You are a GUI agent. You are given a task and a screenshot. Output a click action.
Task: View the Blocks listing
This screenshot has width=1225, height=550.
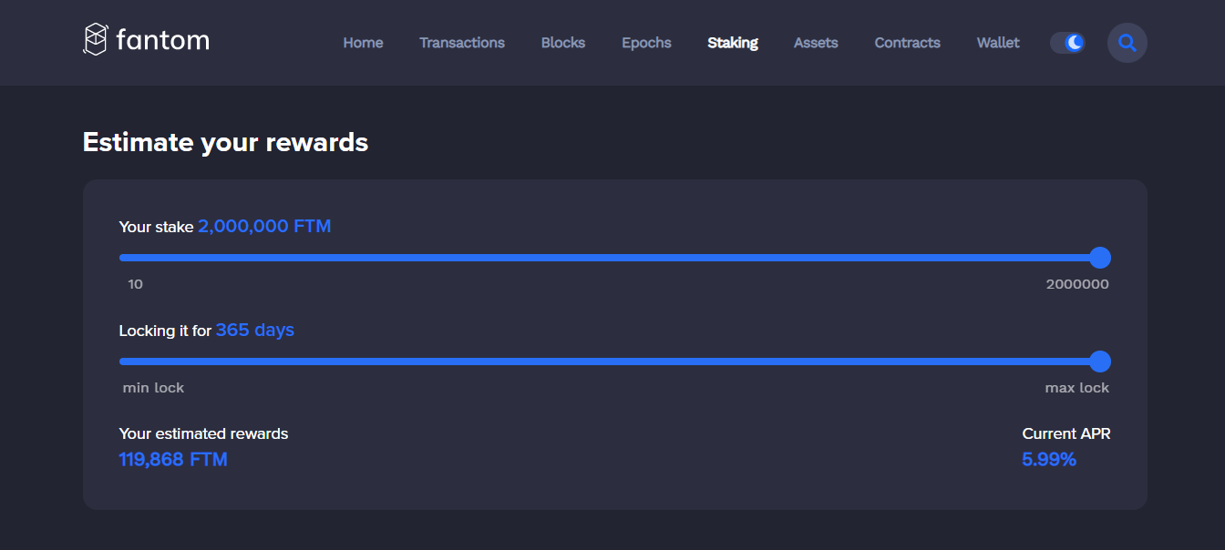pos(562,42)
